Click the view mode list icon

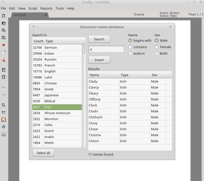click(4, 112)
